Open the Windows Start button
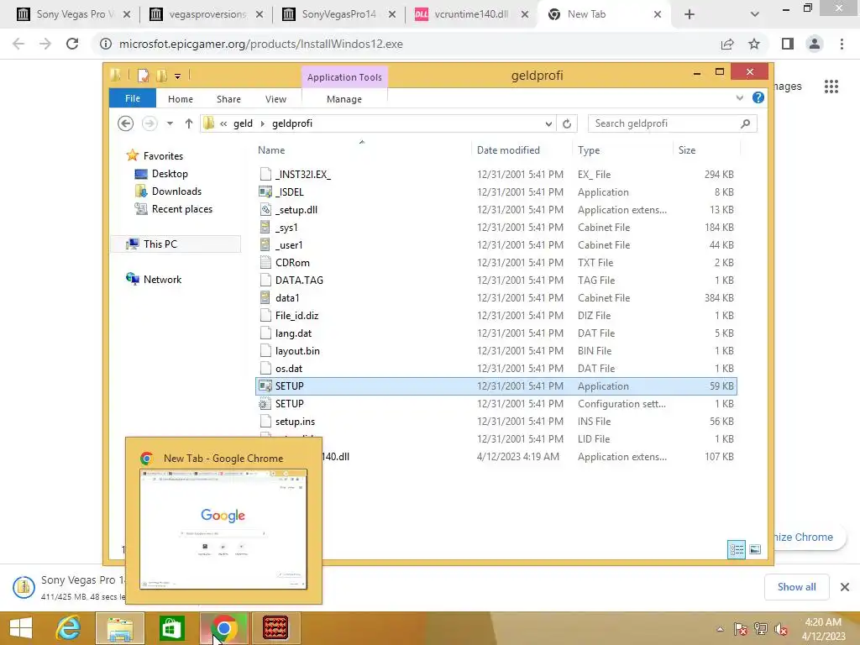Viewport: 860px width, 645px height. coord(21,628)
